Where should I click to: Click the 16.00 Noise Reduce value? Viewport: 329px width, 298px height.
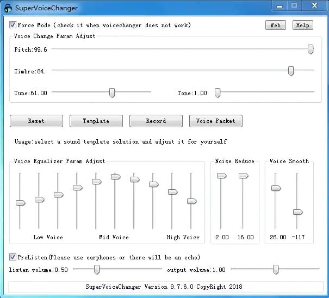coord(245,237)
